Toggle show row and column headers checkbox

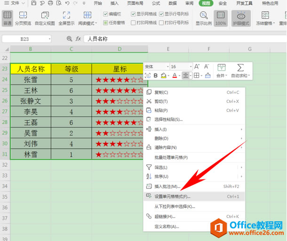coord(161,14)
